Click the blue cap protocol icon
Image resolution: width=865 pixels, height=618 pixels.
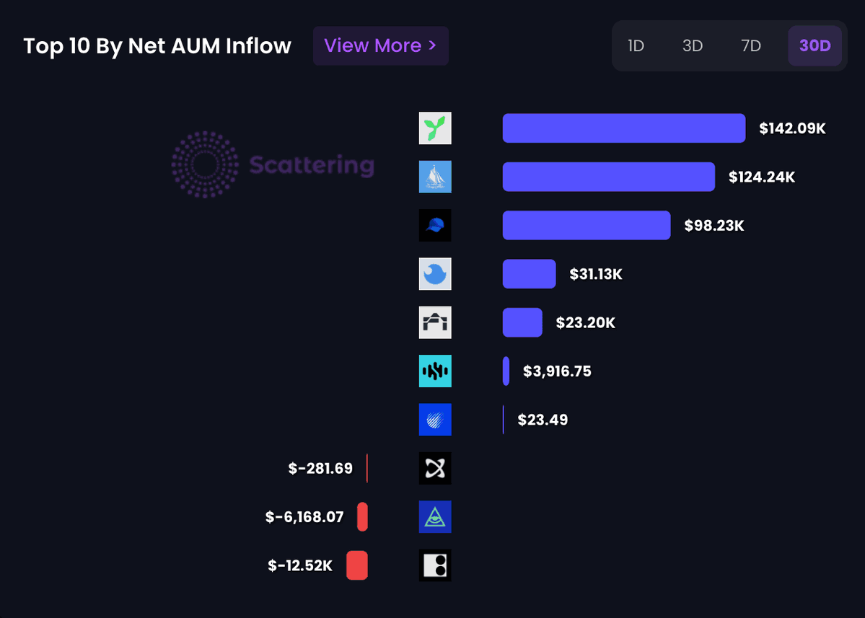point(435,225)
